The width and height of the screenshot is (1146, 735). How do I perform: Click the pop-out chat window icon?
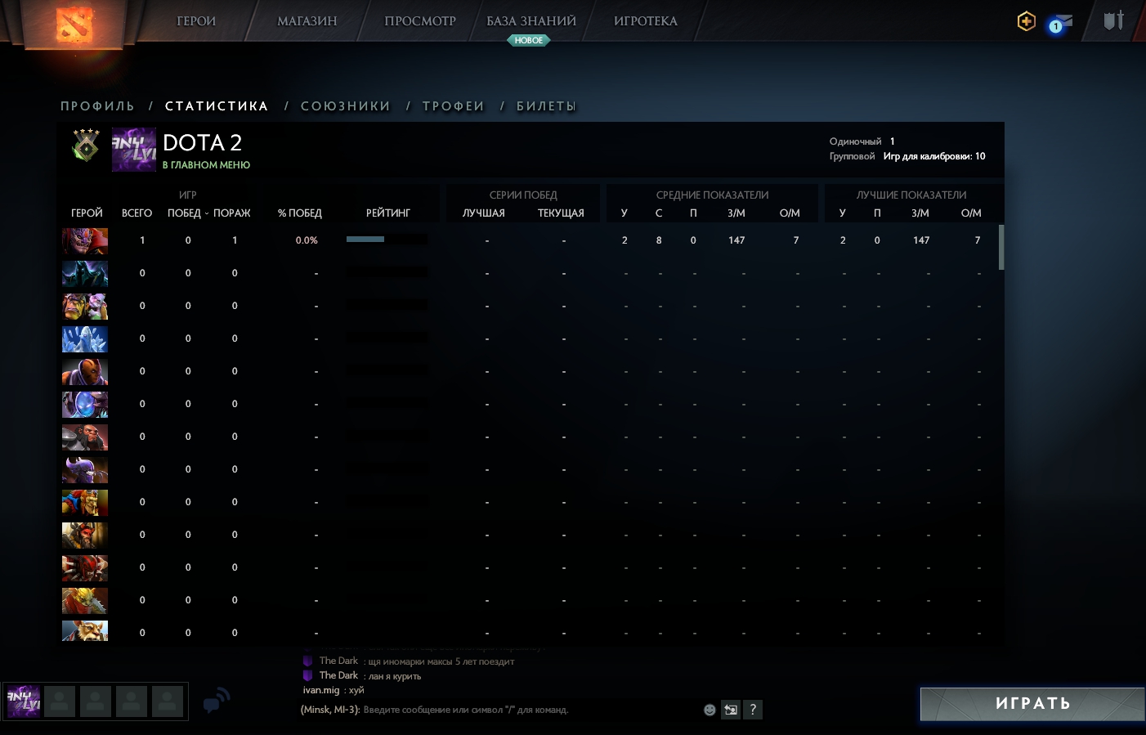pyautogui.click(x=731, y=710)
